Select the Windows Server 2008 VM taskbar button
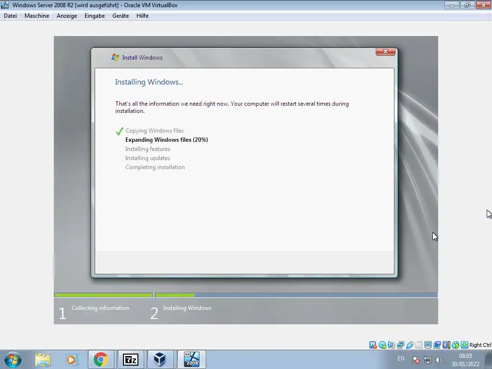 pyautogui.click(x=191, y=359)
